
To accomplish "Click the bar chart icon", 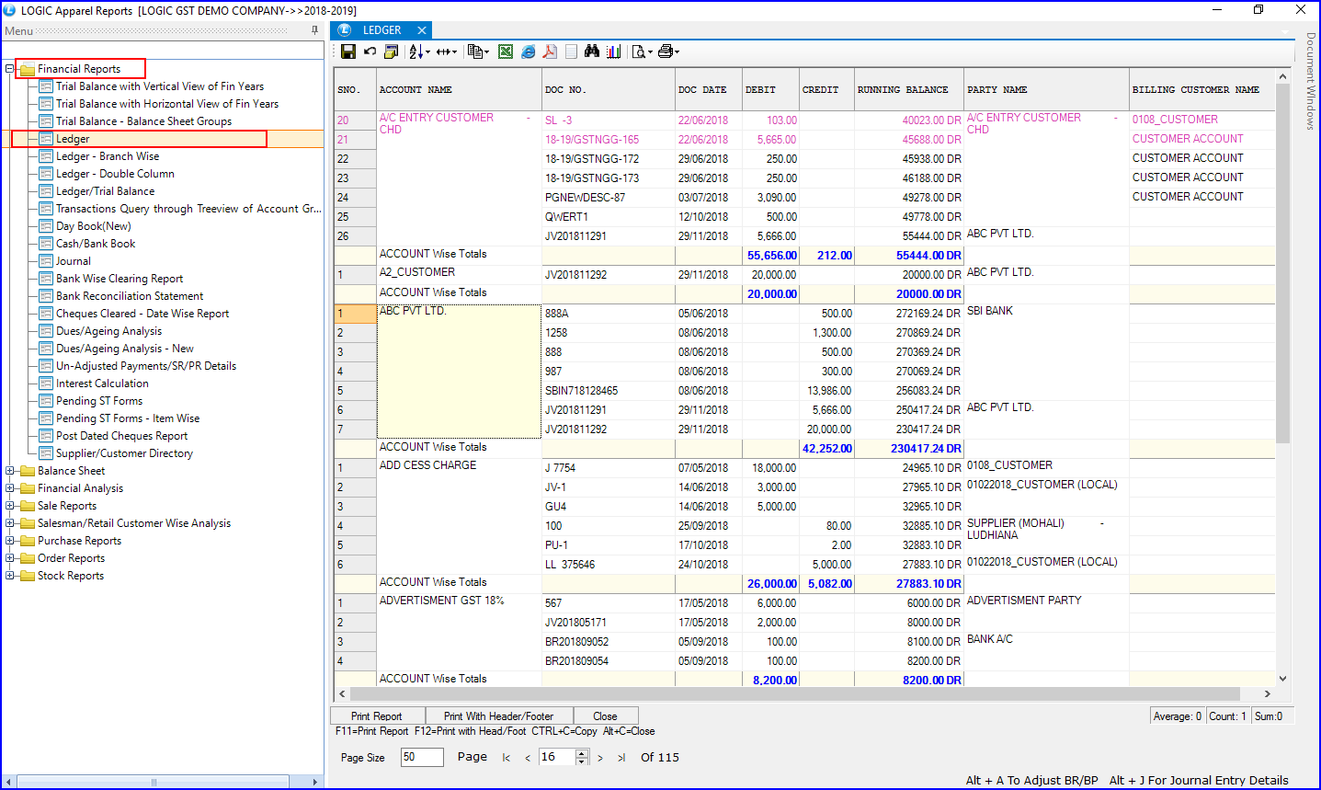I will 613,52.
